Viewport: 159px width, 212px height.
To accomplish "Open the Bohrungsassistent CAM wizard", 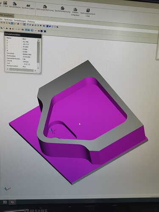I will (88, 13).
